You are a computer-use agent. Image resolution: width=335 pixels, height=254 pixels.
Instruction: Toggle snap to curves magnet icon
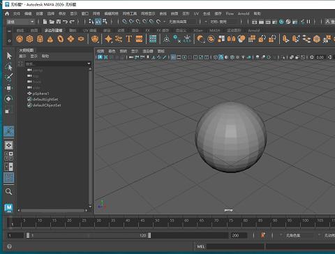point(131,22)
